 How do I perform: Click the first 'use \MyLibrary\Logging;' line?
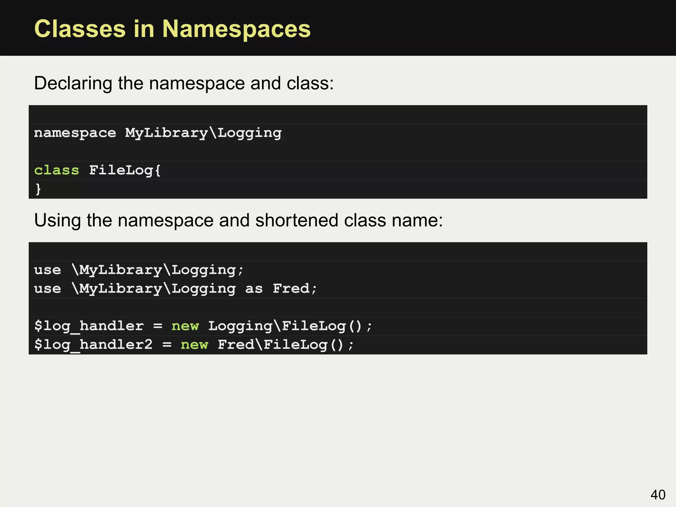pyautogui.click(x=139, y=270)
